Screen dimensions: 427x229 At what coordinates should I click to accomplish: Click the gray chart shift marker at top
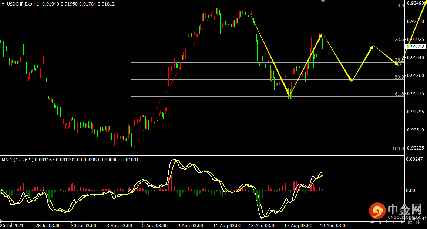tap(323, 1)
